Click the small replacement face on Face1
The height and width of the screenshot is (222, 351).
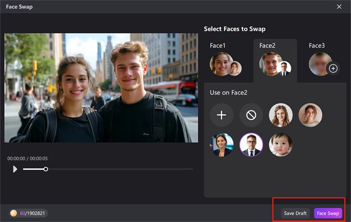(x=234, y=68)
